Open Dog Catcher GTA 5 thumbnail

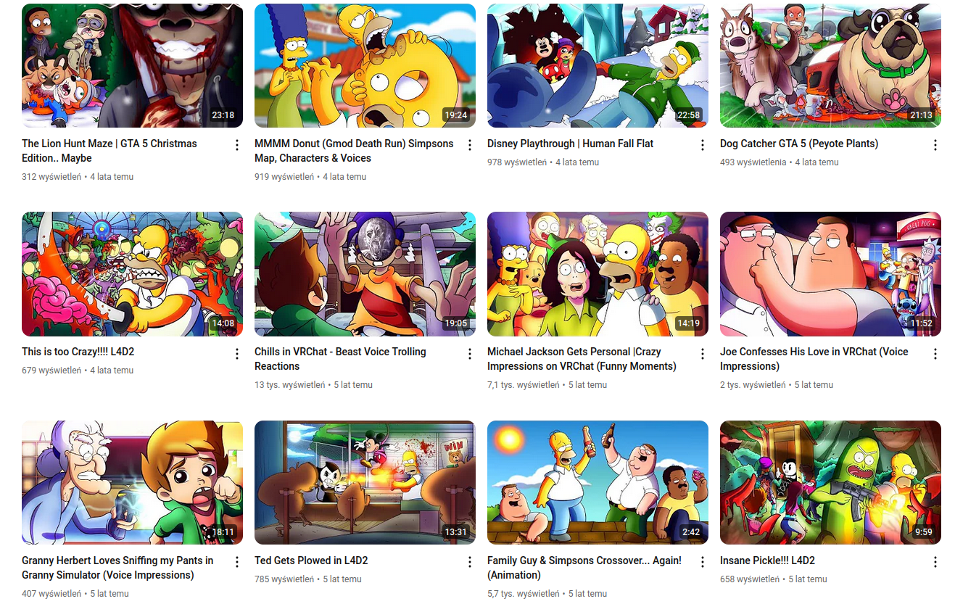(x=830, y=65)
